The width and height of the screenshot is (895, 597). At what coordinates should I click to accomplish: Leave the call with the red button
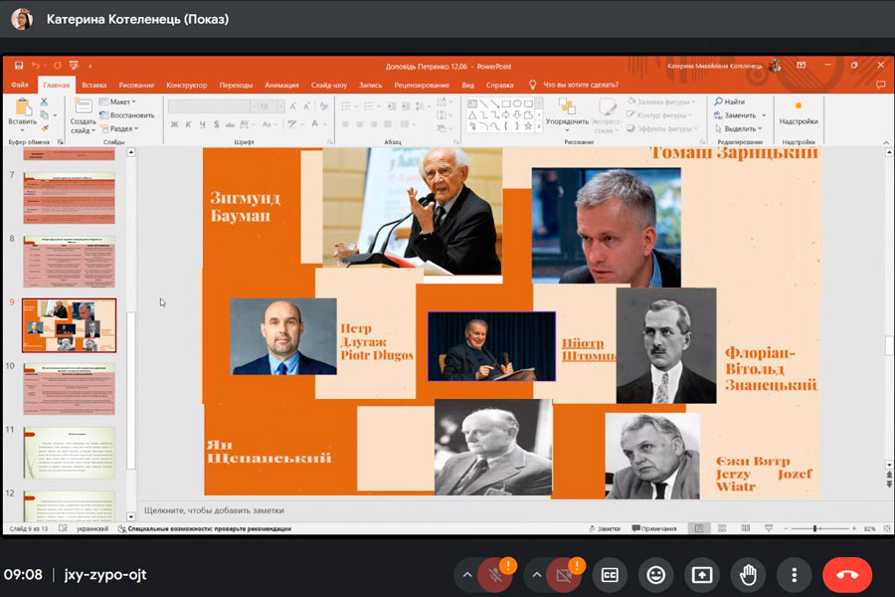(x=847, y=574)
